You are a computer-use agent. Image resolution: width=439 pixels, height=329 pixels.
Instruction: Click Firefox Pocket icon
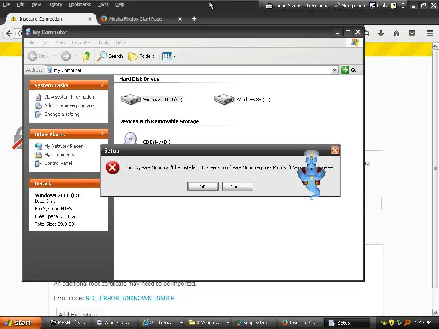click(x=412, y=33)
